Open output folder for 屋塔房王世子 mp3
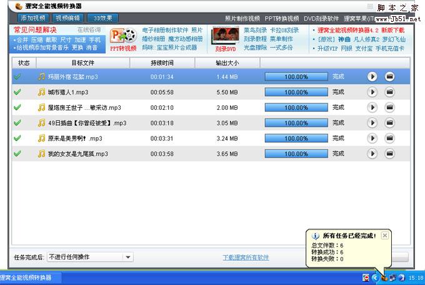425x285 pixels. (389, 107)
